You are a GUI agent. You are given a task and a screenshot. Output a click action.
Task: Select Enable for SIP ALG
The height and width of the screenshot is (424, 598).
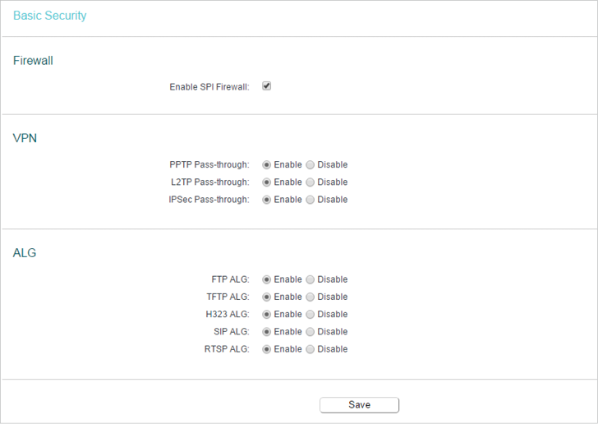tap(267, 332)
